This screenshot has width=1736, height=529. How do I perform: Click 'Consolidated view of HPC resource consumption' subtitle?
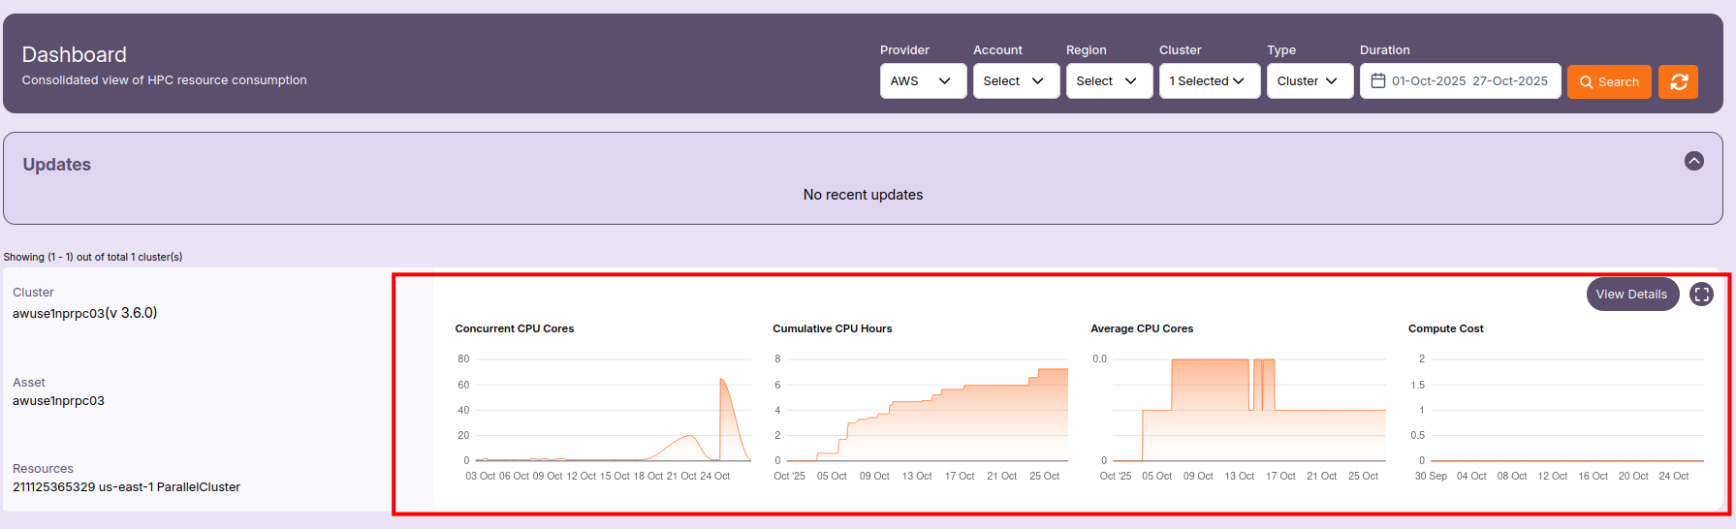click(x=164, y=80)
